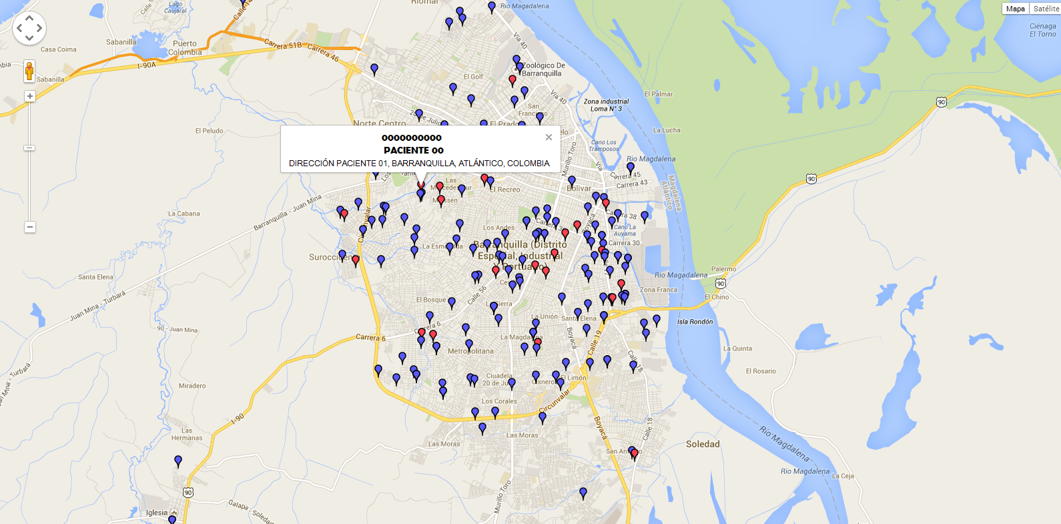Click the Street View pegman icon
This screenshot has height=524, width=1061.
tap(29, 70)
